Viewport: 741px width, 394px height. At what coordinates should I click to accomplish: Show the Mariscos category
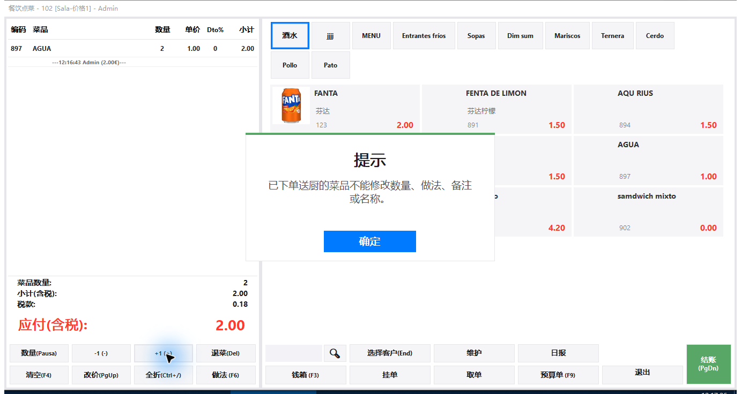(x=567, y=36)
